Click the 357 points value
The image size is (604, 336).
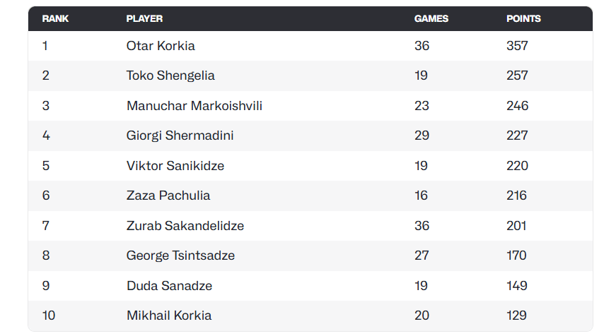pos(517,46)
